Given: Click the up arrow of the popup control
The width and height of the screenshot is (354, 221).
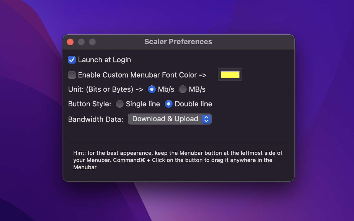Looking at the screenshot, I should pyautogui.click(x=206, y=117).
